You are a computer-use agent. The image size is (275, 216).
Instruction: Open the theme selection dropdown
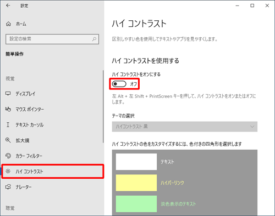coord(185,127)
